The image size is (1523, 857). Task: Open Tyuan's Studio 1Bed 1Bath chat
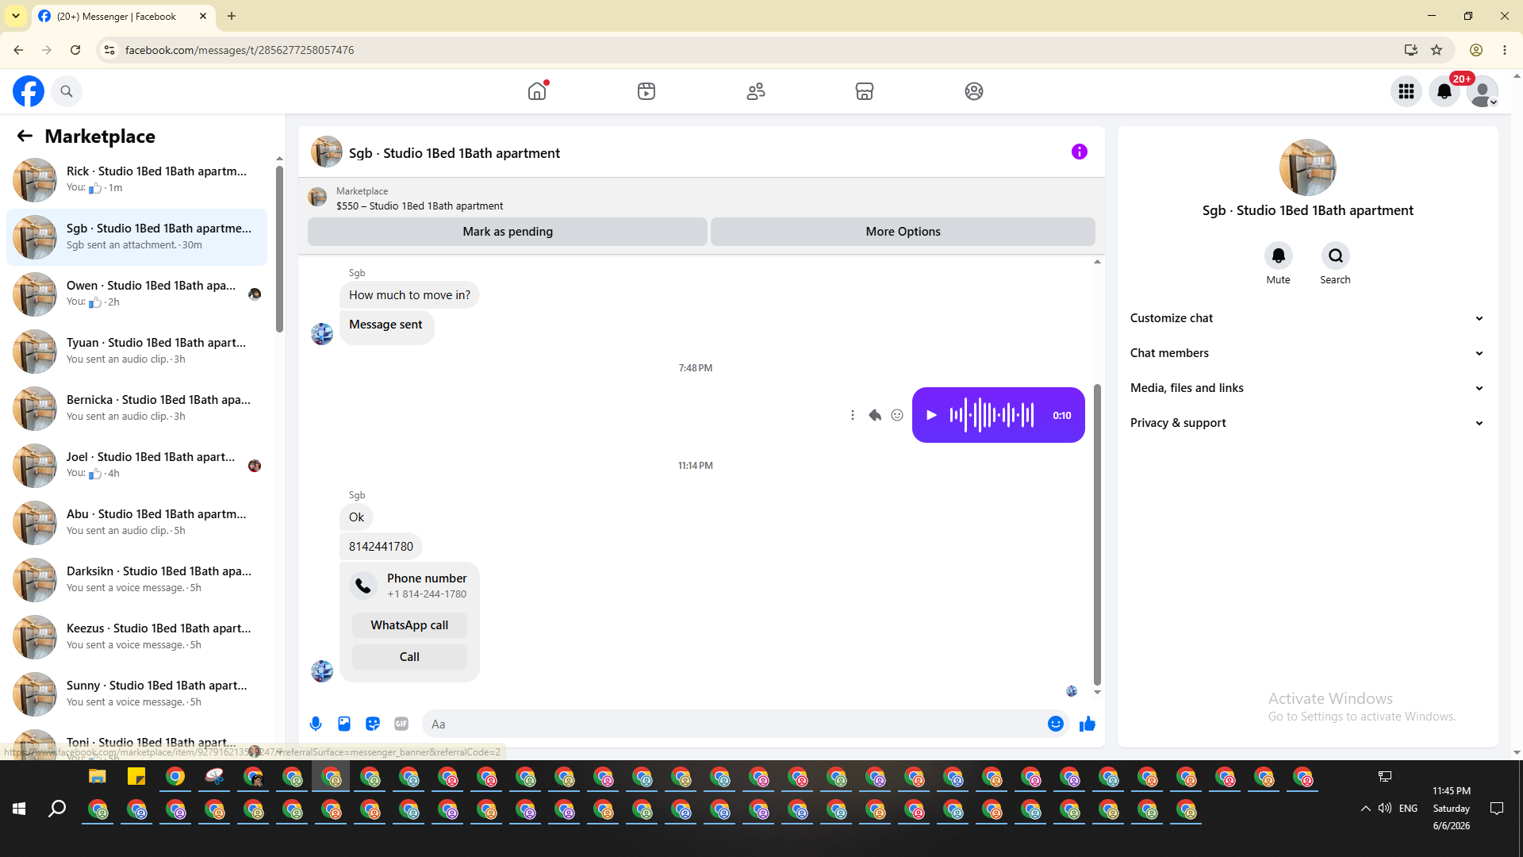[136, 352]
